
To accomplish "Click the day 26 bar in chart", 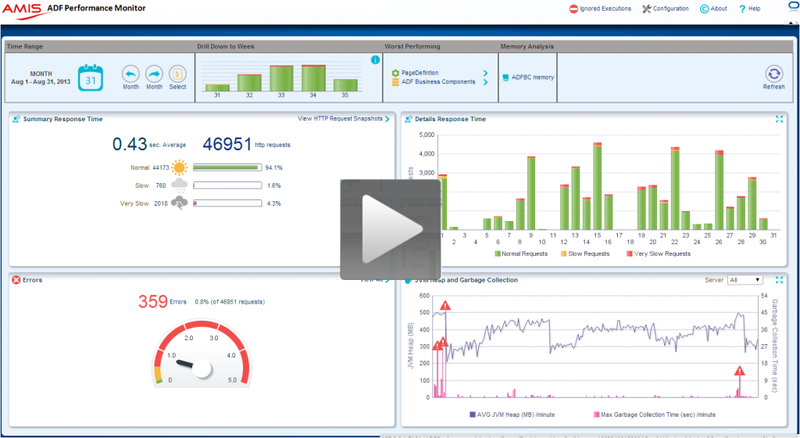I will (719, 190).
